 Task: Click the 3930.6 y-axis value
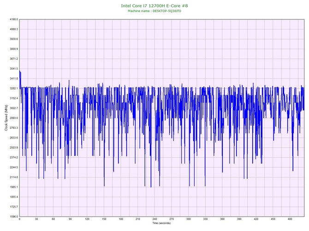pyautogui.click(x=14, y=39)
